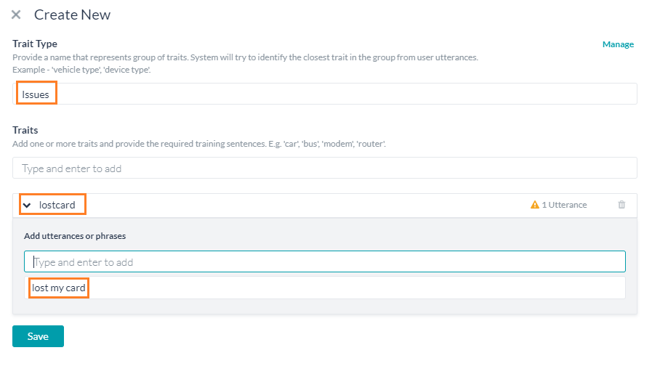
Task: Click the '1 Utterance' count text
Action: (564, 205)
